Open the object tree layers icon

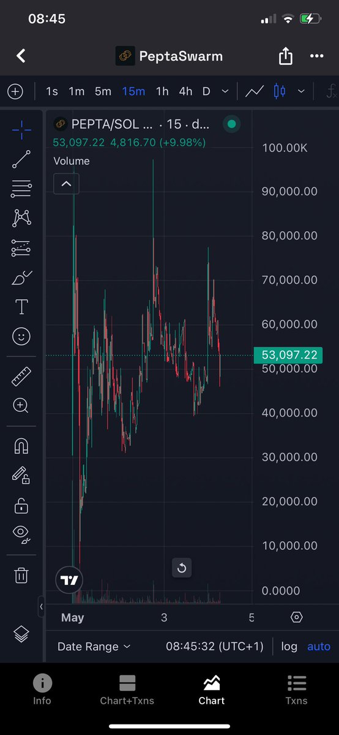[21, 634]
